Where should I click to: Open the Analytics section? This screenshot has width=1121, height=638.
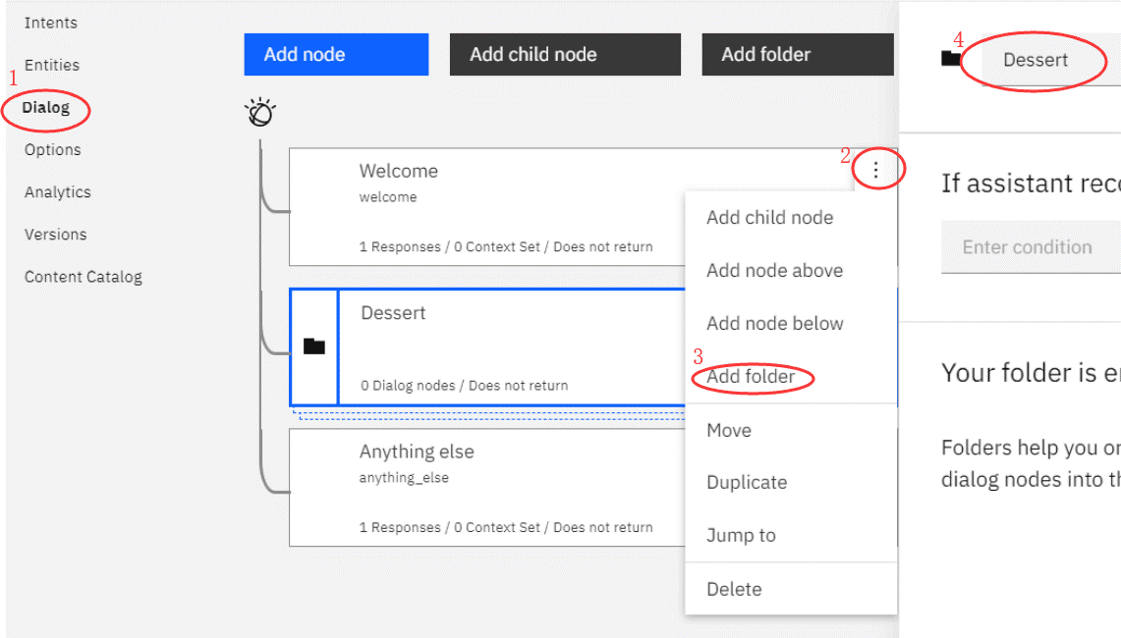point(57,192)
